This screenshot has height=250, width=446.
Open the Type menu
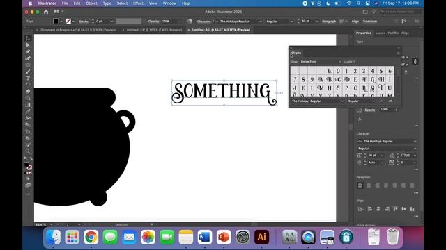pos(107,3)
